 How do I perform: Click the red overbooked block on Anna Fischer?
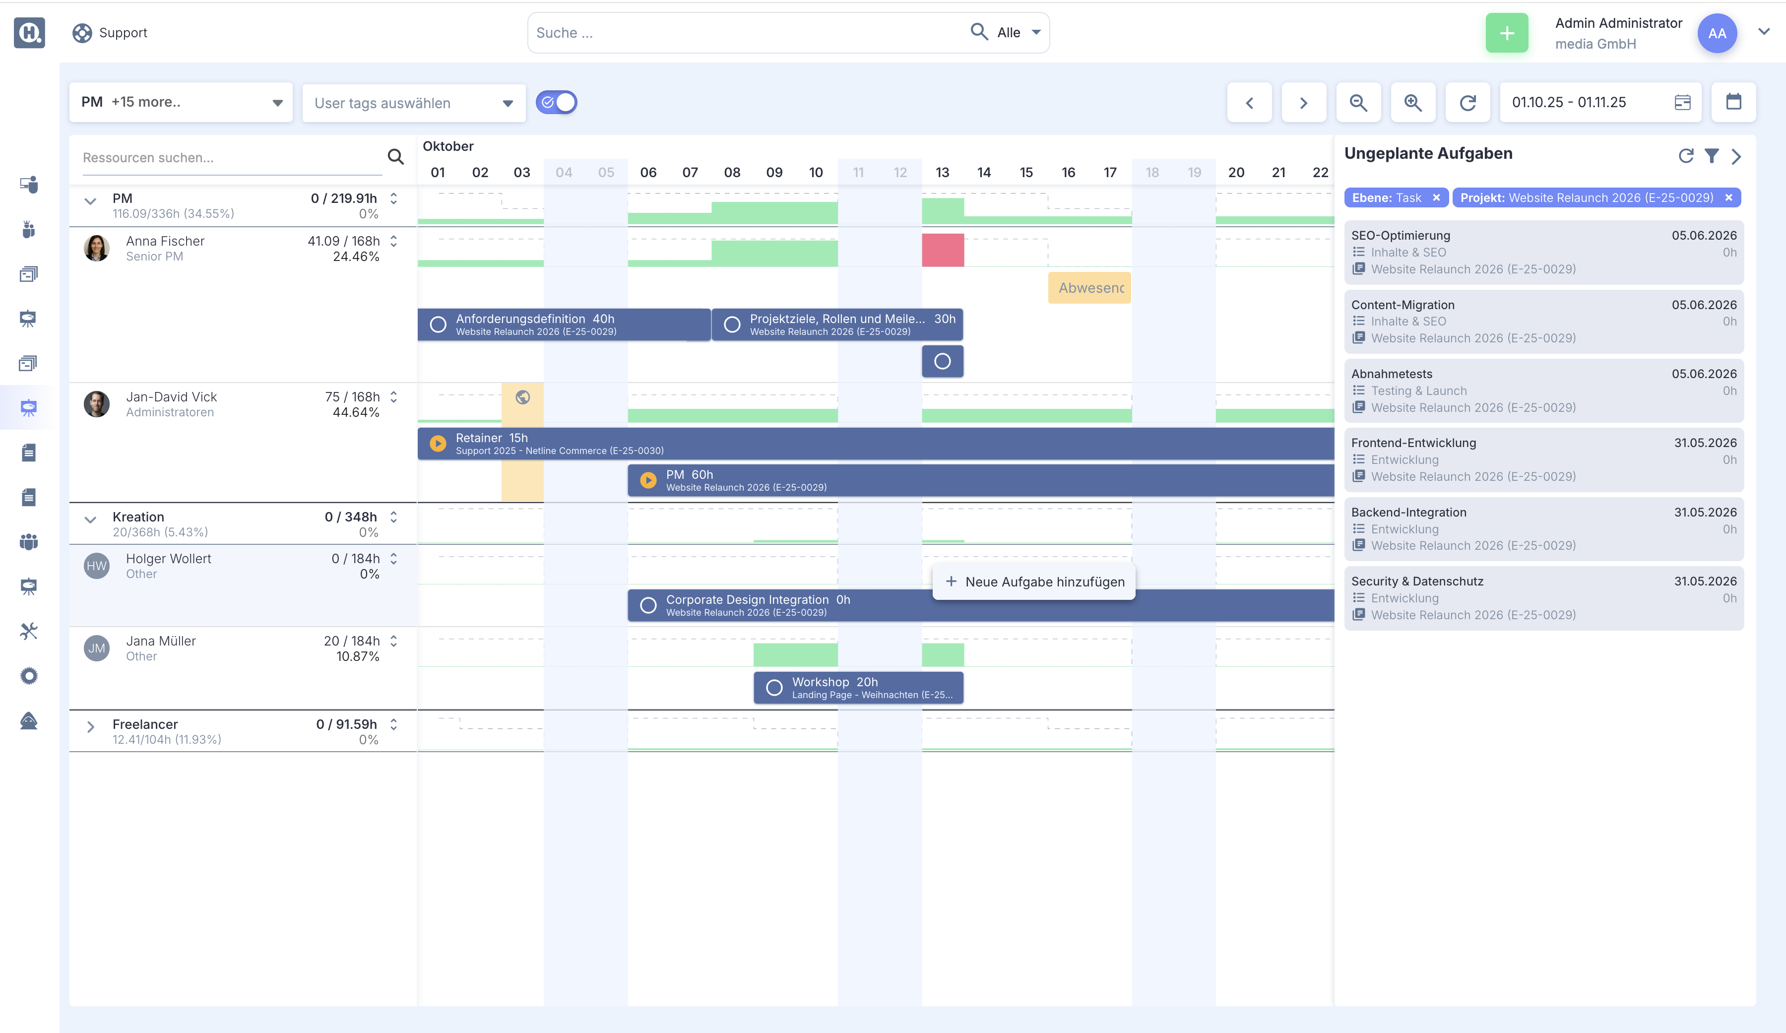pos(942,250)
